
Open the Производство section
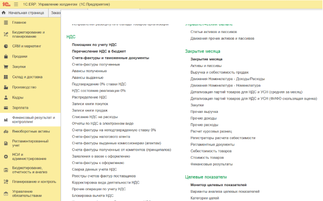[x=24, y=87]
